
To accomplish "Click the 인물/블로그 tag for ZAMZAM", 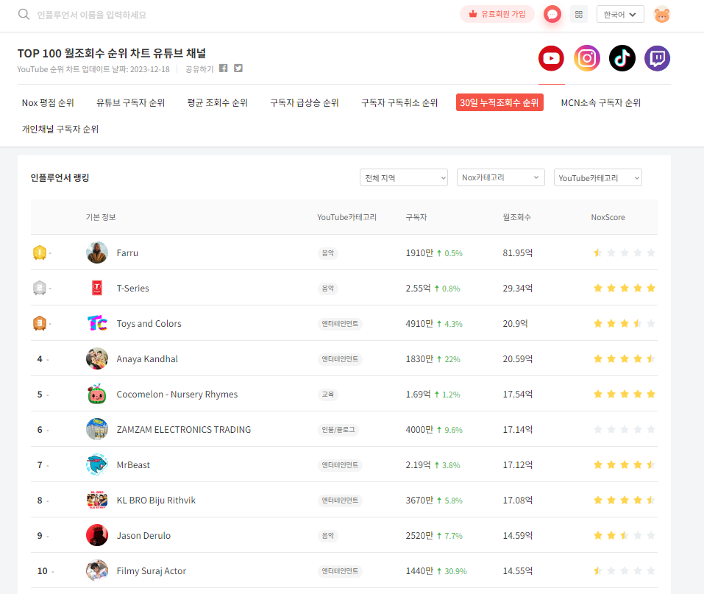I will [338, 430].
